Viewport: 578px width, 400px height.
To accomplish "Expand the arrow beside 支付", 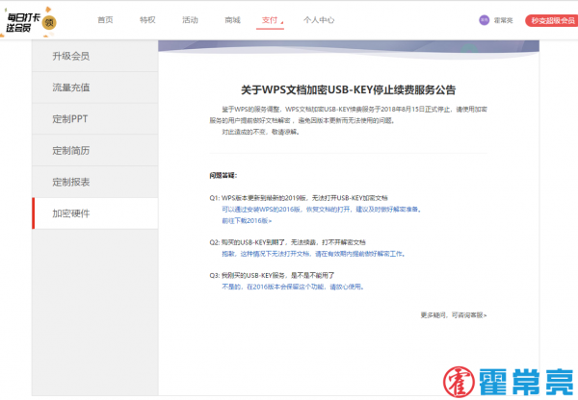I will tap(282, 23).
